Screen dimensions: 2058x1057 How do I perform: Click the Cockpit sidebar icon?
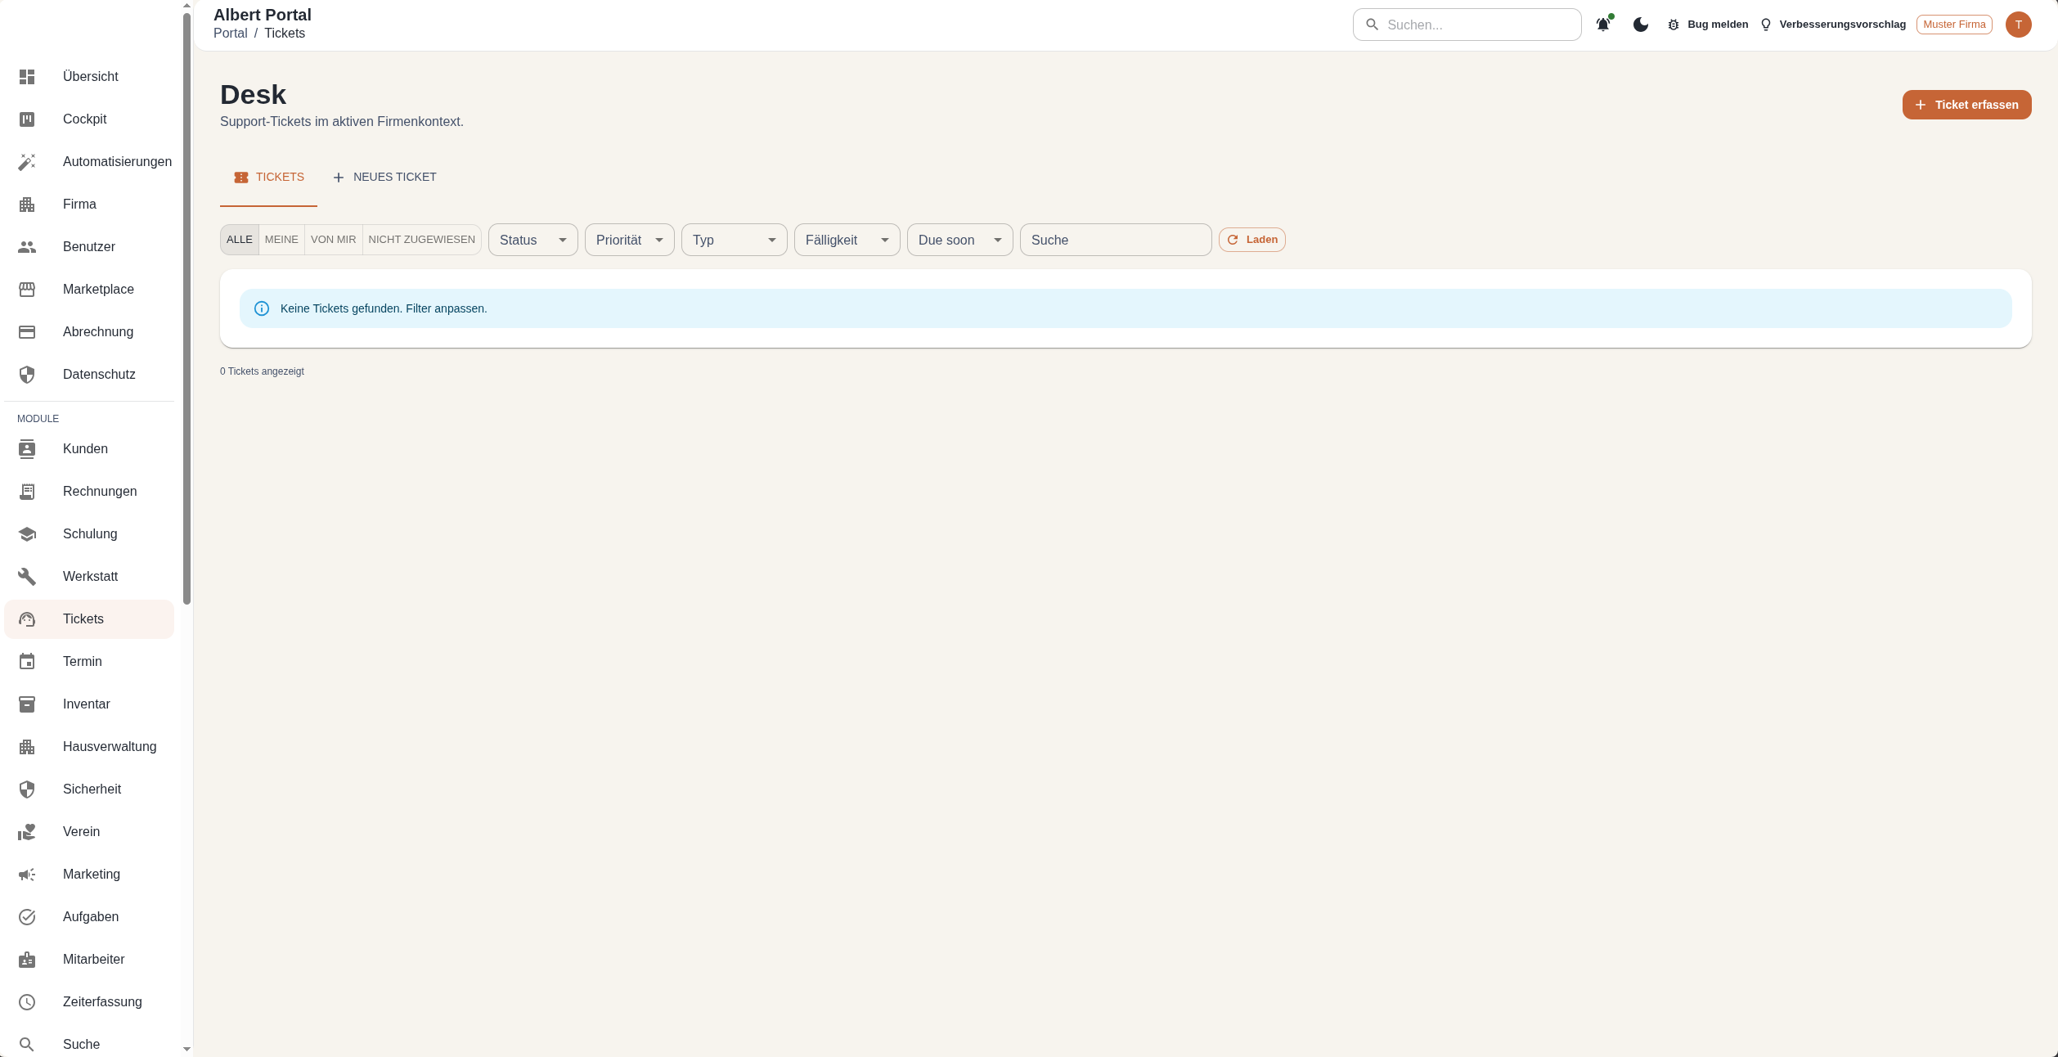coord(27,119)
